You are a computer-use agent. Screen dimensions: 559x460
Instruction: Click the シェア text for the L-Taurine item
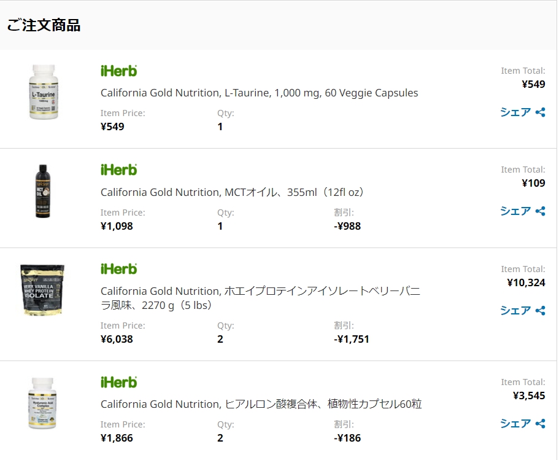click(x=515, y=112)
